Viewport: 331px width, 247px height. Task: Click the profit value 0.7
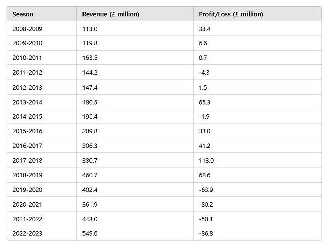203,58
